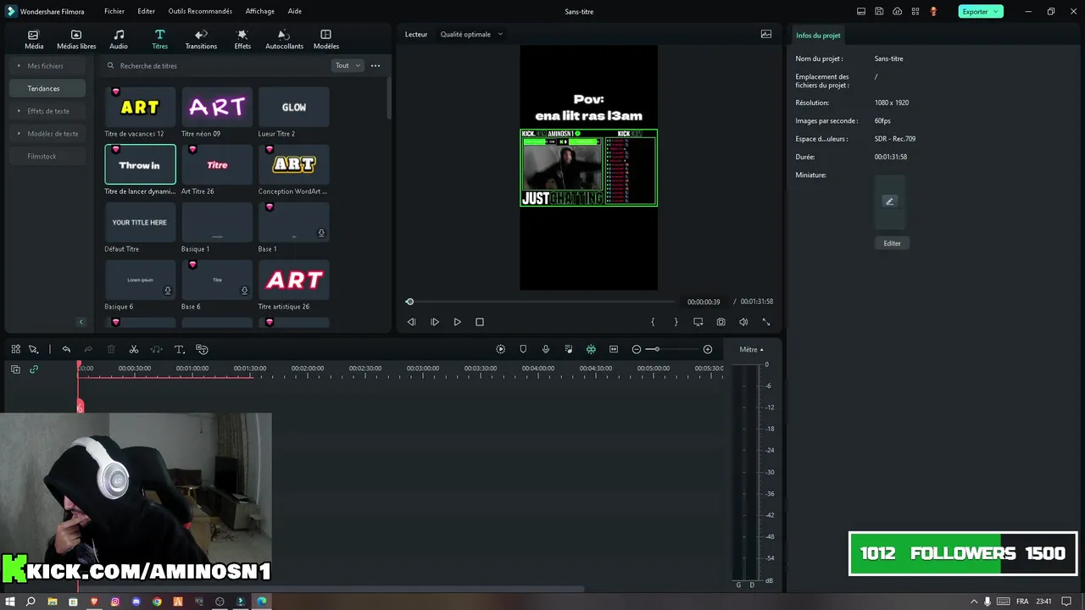Expand the Effets de texte section
The height and width of the screenshot is (610, 1085).
click(47, 111)
